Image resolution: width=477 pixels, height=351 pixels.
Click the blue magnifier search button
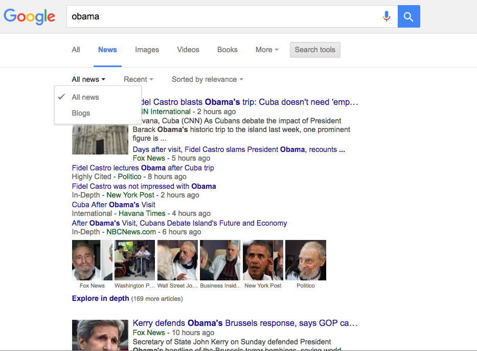408,16
